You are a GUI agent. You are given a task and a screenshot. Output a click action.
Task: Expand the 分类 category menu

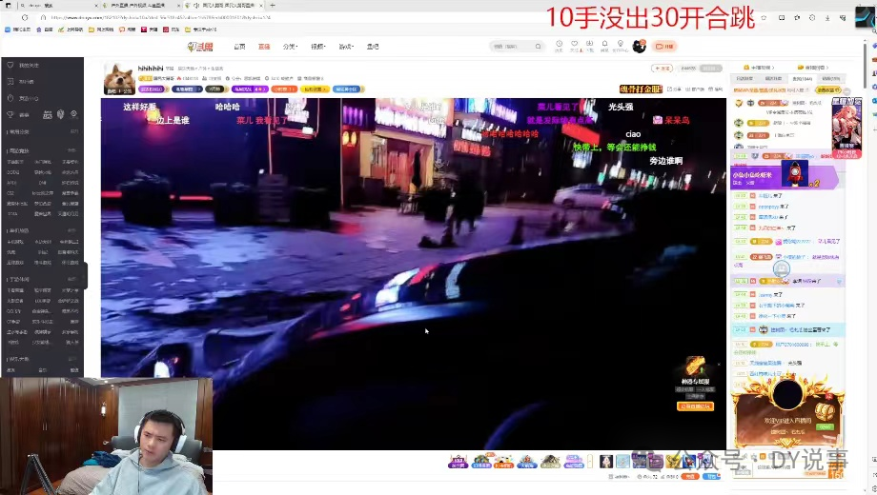(291, 47)
